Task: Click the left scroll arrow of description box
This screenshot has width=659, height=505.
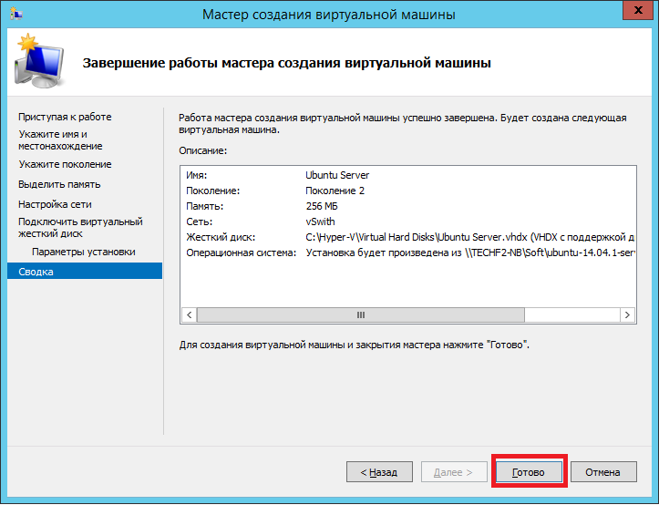Action: point(190,315)
